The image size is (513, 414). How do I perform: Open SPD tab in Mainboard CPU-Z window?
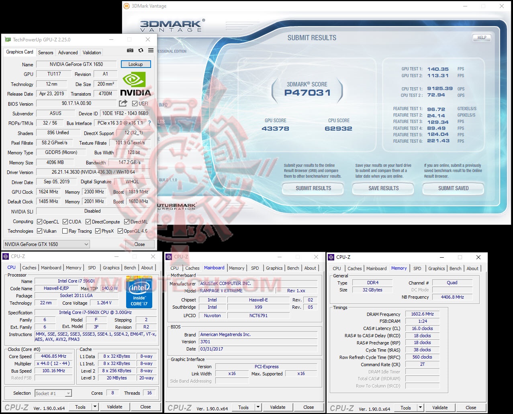pyautogui.click(x=255, y=268)
